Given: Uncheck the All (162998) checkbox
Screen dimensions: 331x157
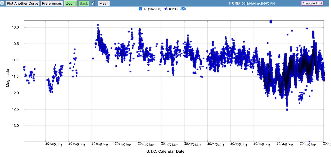Looking at the screenshot, I should (140, 9).
